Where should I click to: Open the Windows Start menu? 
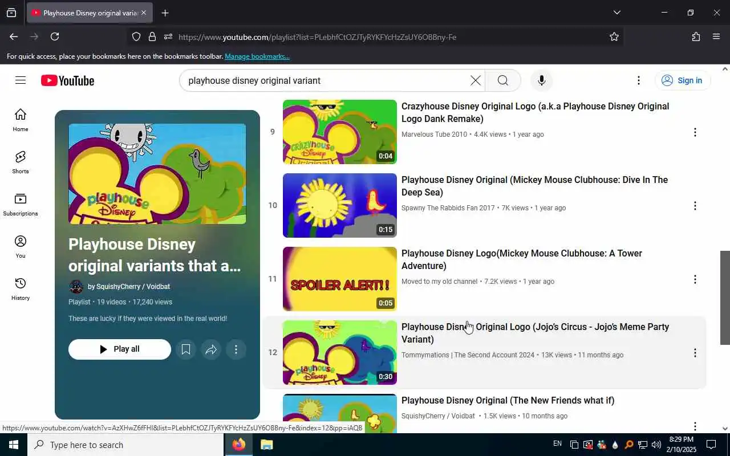(x=14, y=445)
